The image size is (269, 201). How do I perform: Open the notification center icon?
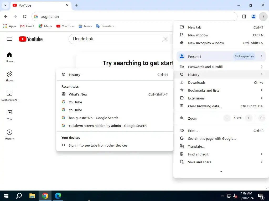(261, 196)
